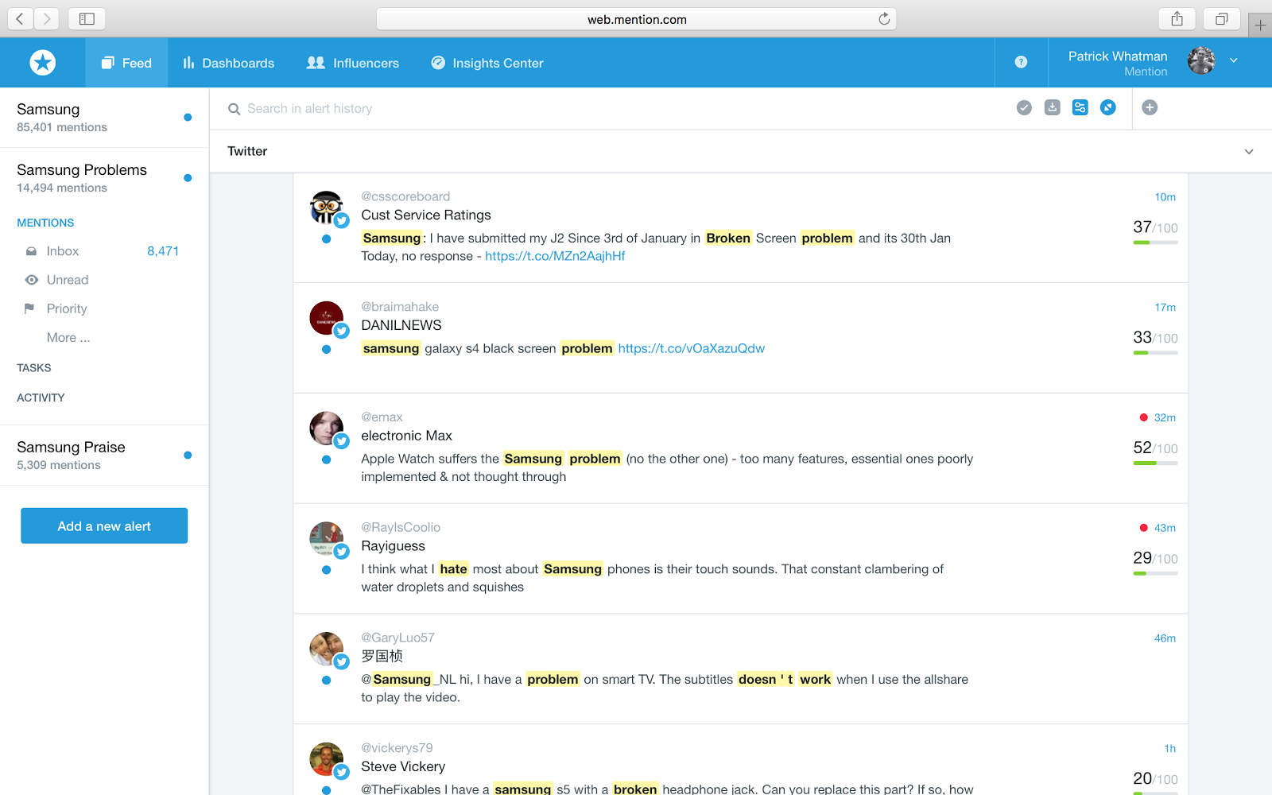Click the @csscoreboard handle

[x=405, y=196]
